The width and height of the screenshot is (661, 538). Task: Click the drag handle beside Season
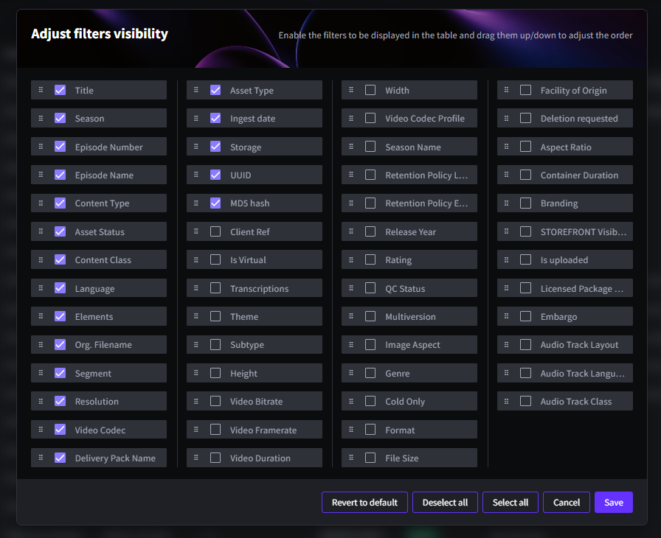pyautogui.click(x=41, y=119)
